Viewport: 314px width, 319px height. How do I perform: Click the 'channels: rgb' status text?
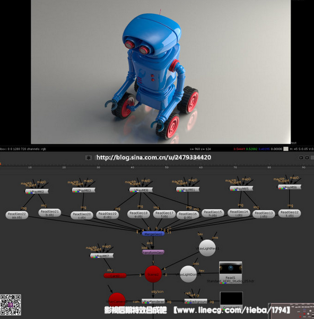click(x=37, y=149)
